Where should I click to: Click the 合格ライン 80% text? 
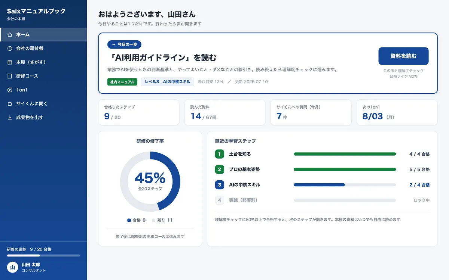pos(403,76)
